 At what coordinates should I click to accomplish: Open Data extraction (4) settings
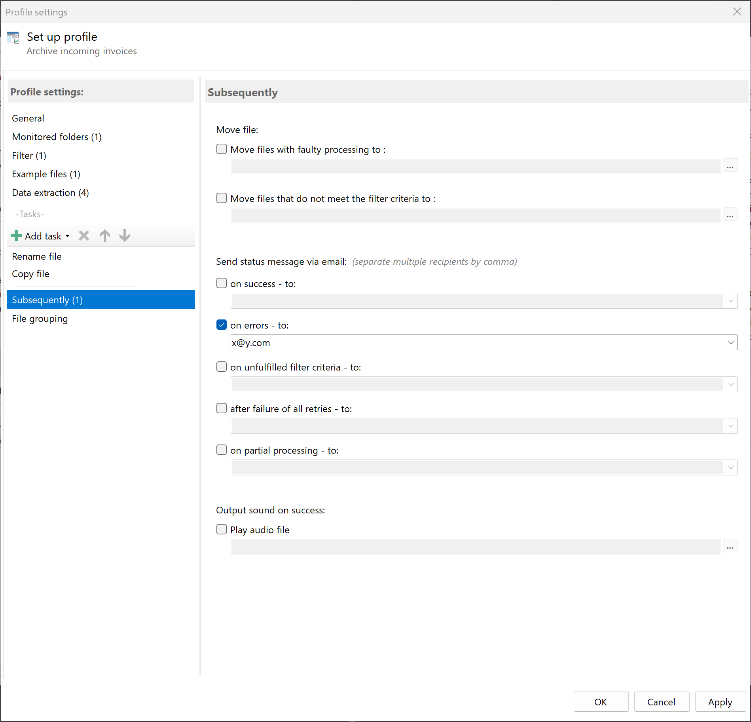[x=50, y=193]
